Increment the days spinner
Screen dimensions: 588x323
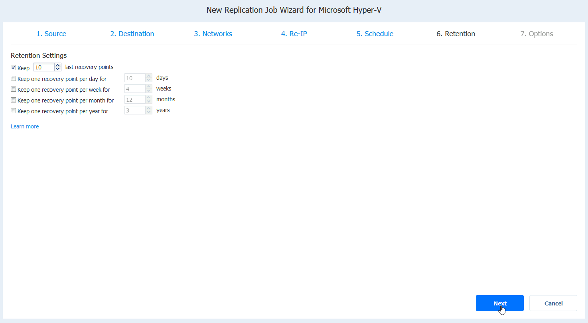[149, 76]
